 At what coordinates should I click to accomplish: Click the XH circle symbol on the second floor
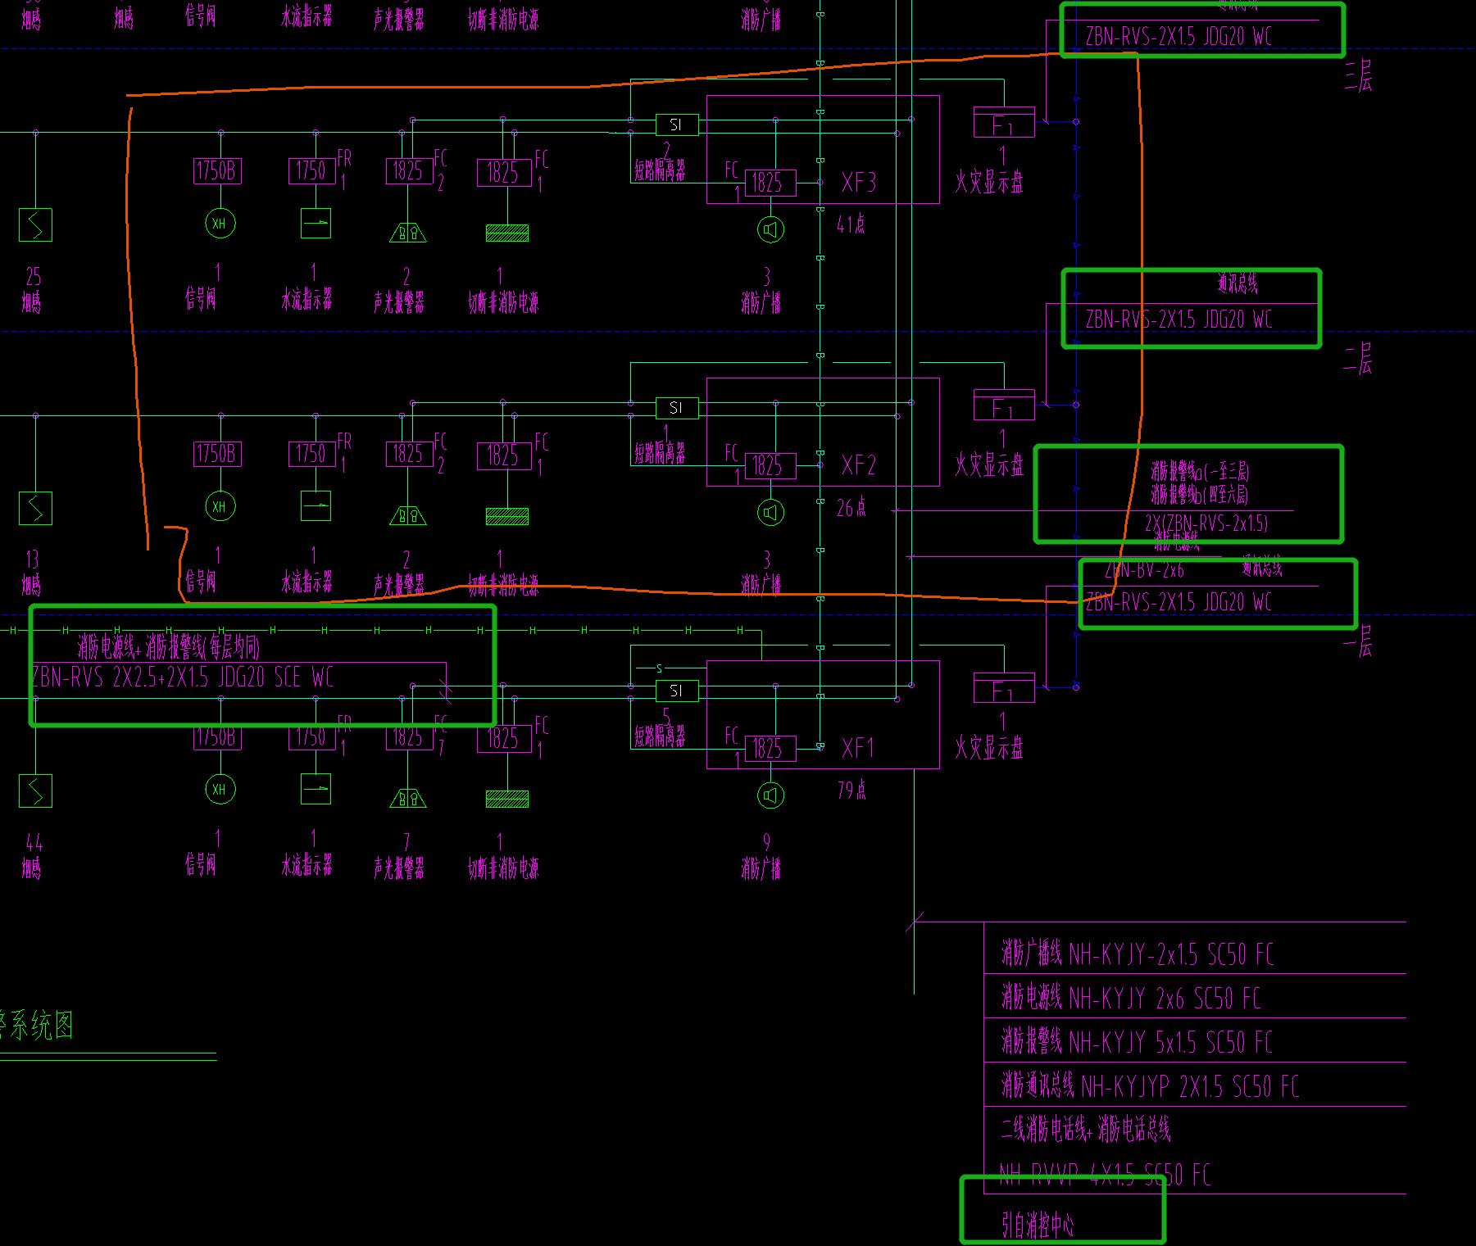tap(220, 506)
